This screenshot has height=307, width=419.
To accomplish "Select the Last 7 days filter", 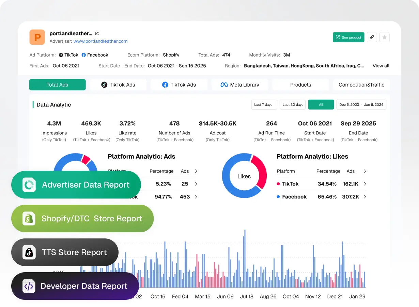I will [264, 104].
